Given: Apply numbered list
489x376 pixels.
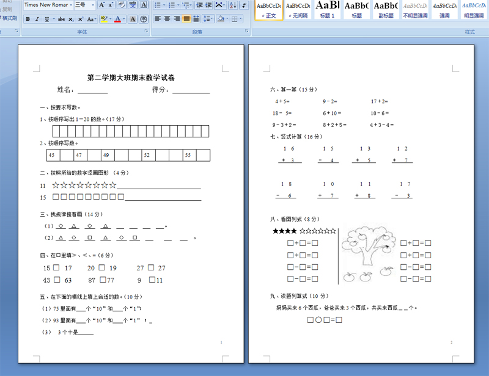Looking at the screenshot, I should point(172,5).
